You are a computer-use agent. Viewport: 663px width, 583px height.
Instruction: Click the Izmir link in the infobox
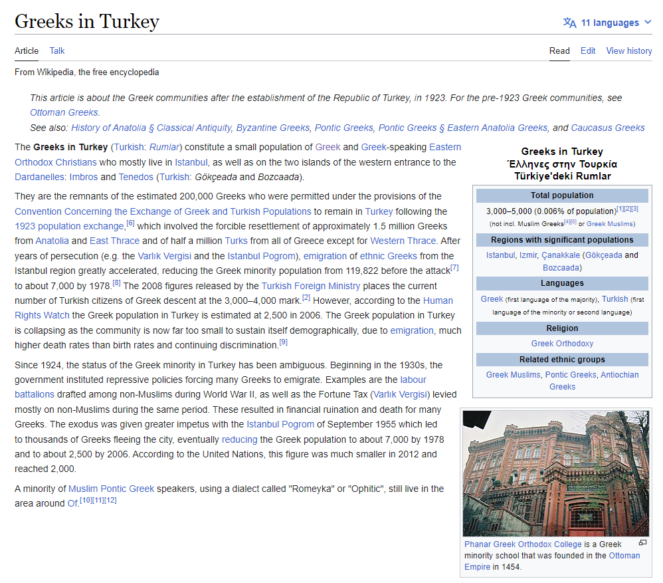click(x=528, y=255)
